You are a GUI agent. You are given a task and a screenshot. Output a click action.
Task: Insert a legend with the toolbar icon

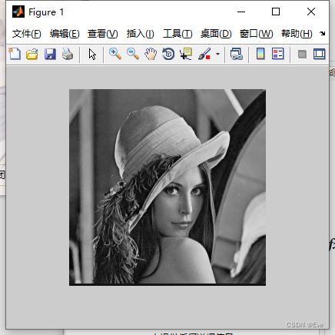(278, 54)
